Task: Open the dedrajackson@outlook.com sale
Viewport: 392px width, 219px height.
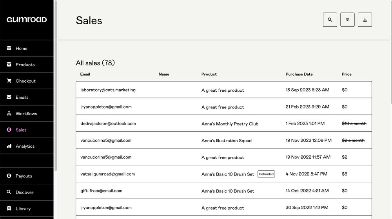Action: (224, 123)
